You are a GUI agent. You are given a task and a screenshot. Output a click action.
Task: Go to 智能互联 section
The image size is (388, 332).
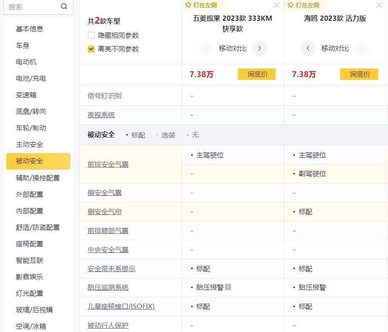coord(29,261)
